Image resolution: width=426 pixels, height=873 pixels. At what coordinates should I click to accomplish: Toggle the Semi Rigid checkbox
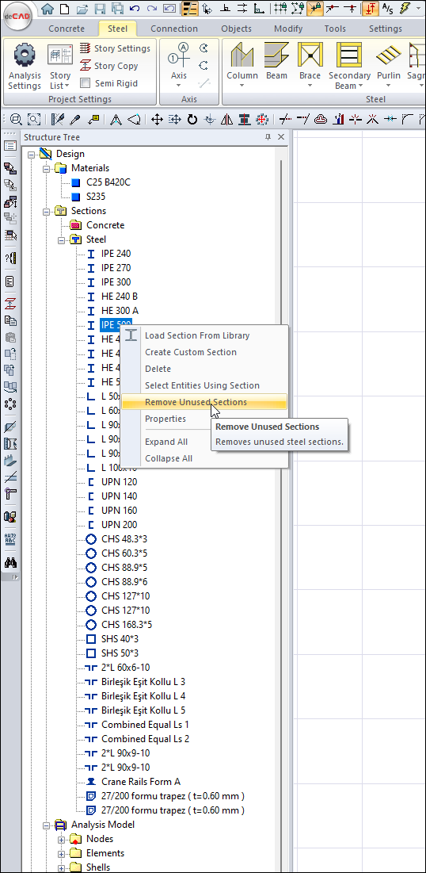point(85,83)
